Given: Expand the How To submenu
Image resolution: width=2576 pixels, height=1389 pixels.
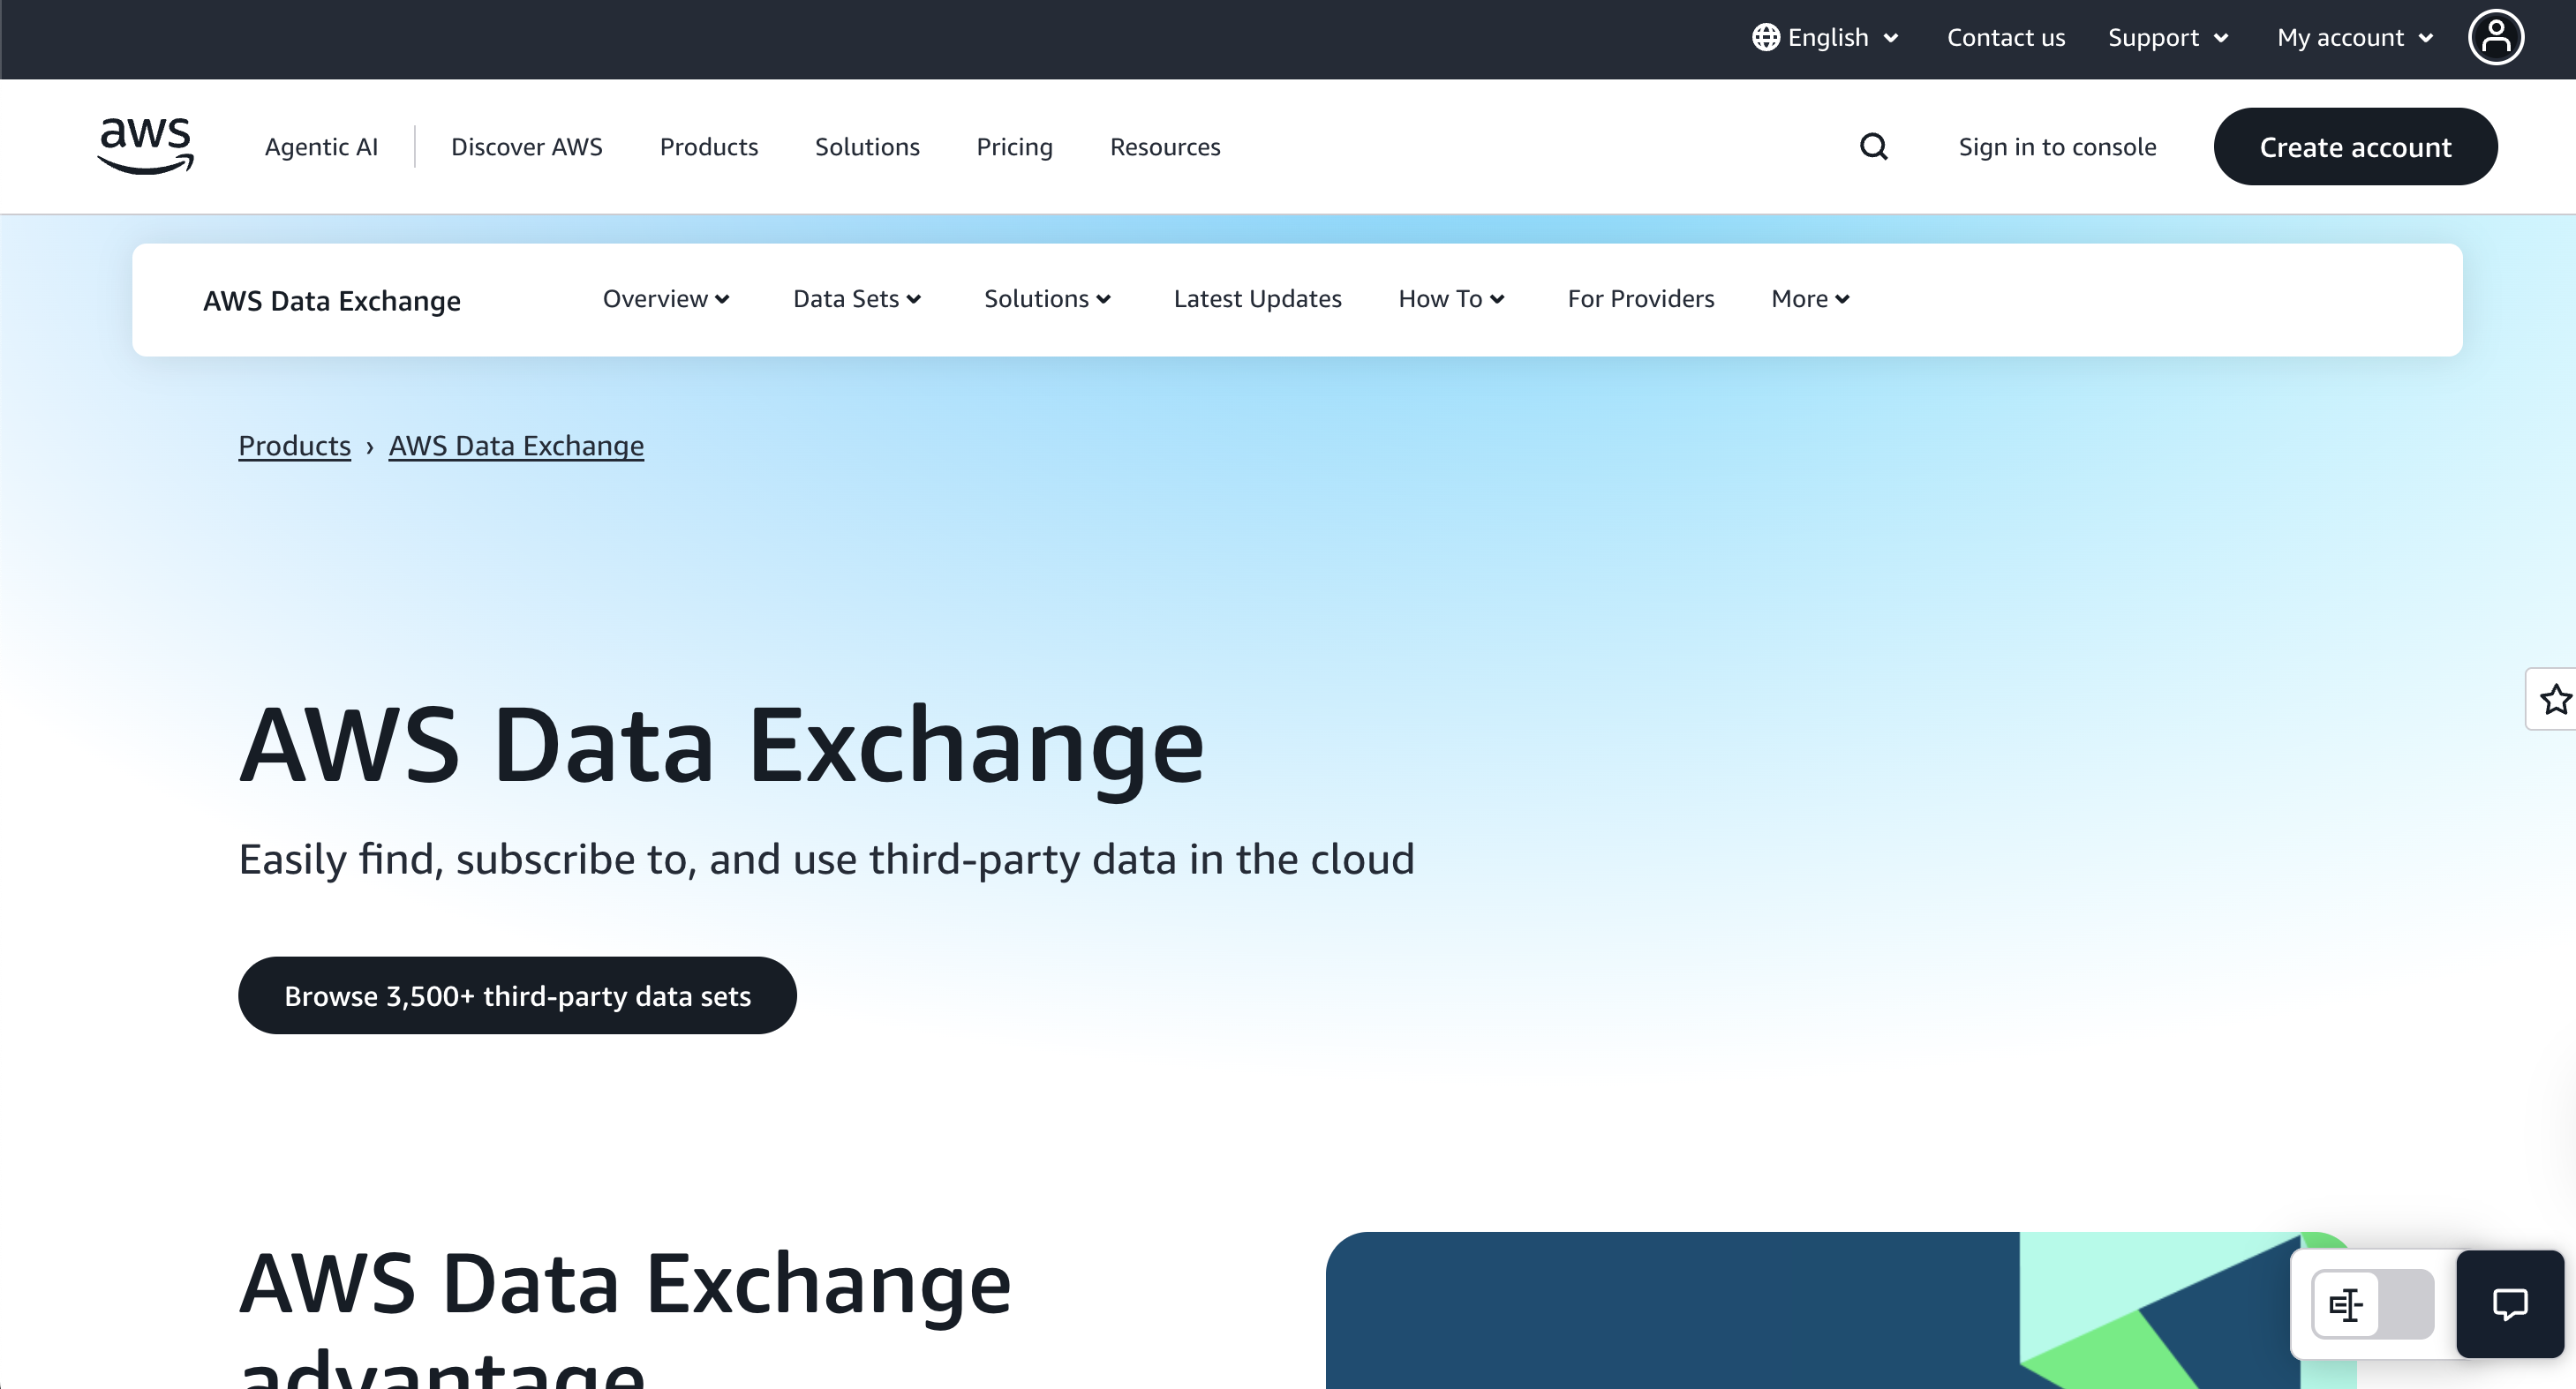Looking at the screenshot, I should tap(1451, 299).
